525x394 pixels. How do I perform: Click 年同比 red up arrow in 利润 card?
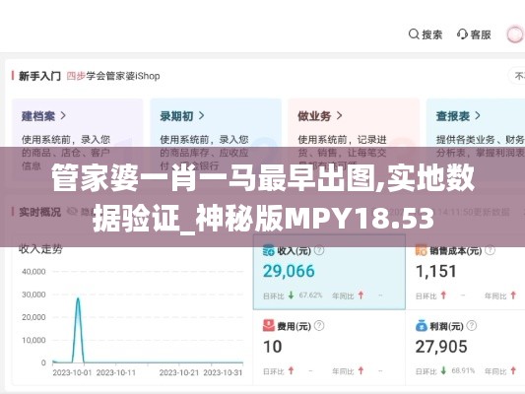513,370
